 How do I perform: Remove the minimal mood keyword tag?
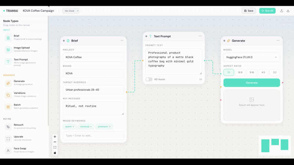click(x=91, y=126)
